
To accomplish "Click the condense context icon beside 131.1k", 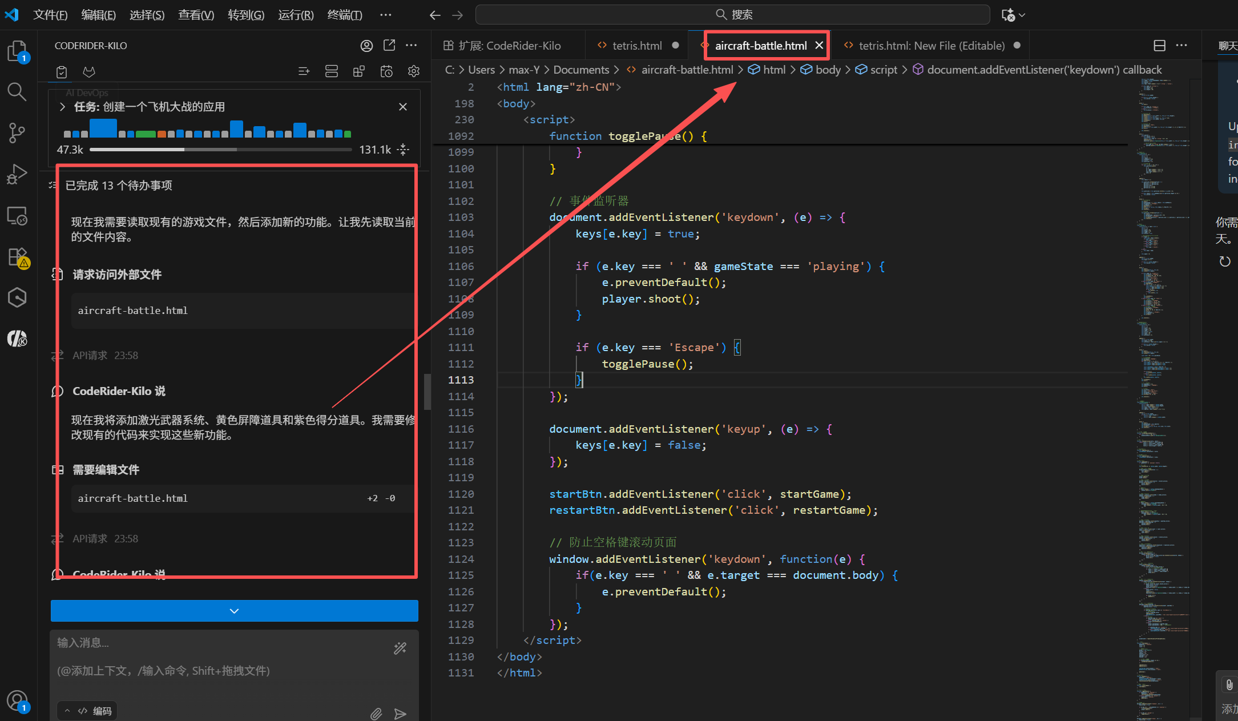I will [404, 150].
